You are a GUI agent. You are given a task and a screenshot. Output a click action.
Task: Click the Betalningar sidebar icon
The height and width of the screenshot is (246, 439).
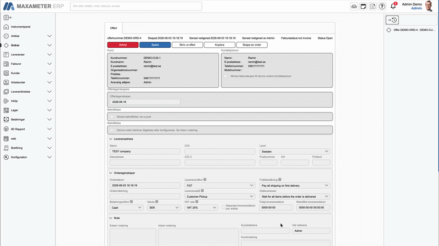click(6, 119)
